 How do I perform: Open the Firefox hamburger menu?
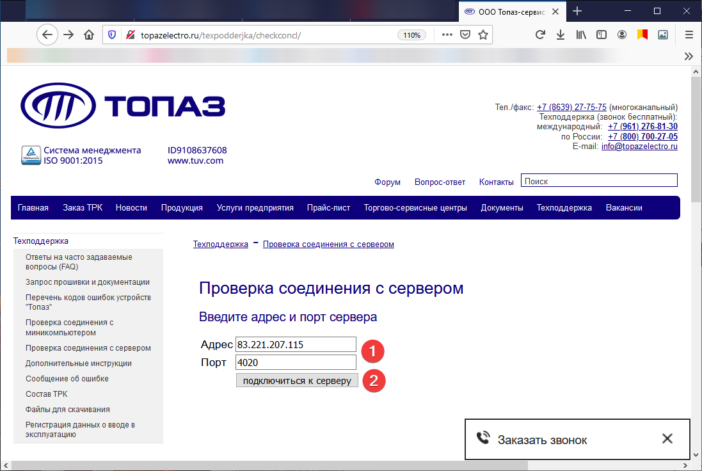point(689,35)
